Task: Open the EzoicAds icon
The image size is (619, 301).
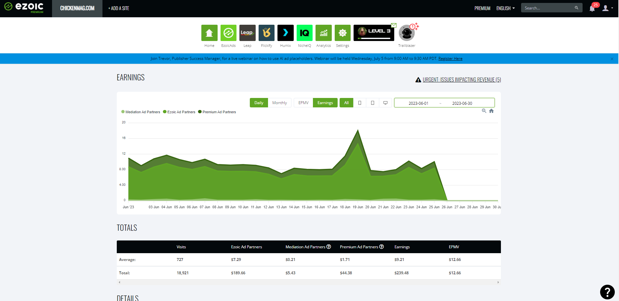Action: 228,33
